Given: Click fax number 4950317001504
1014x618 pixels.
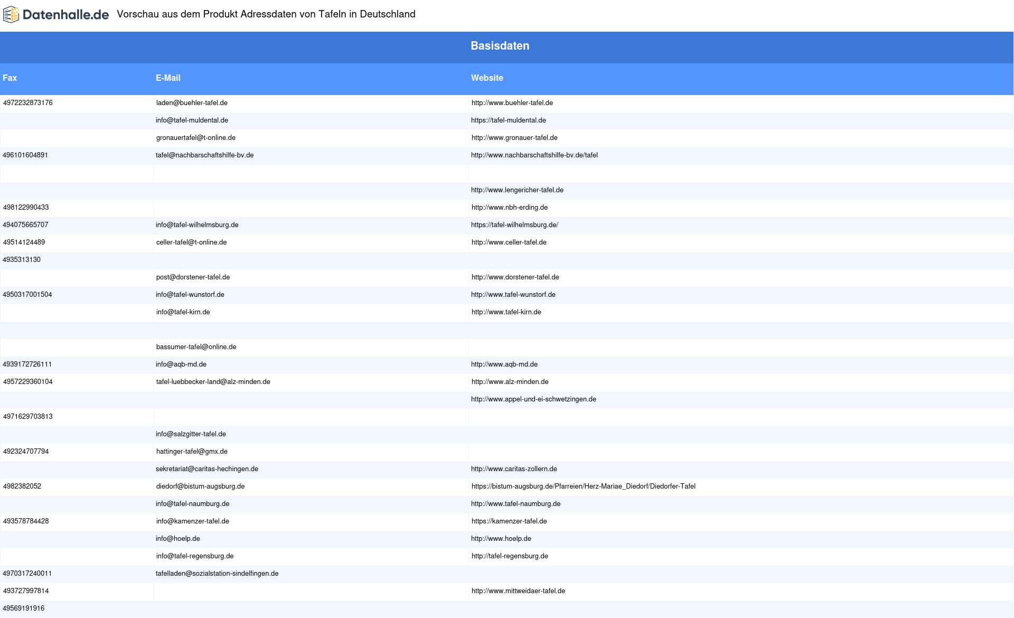Looking at the screenshot, I should click(x=27, y=295).
